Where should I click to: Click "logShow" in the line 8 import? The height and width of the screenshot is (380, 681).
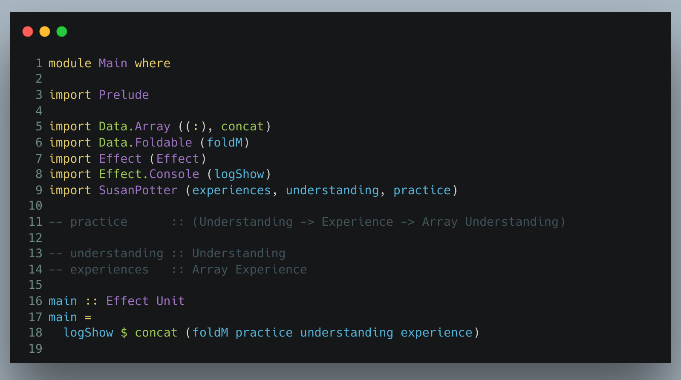click(239, 174)
